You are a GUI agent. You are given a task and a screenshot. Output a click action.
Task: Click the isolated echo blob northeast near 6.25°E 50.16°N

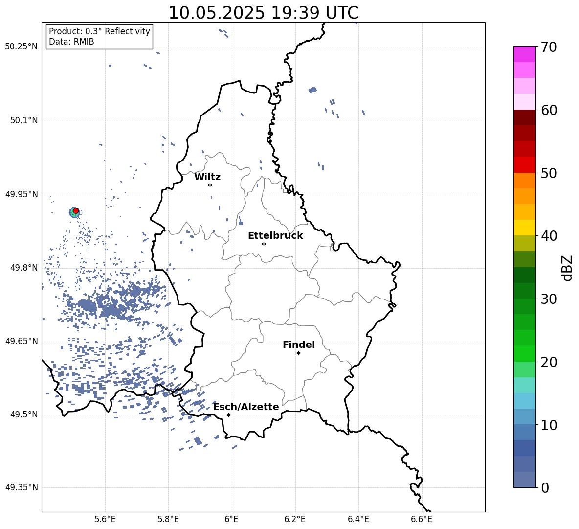(x=313, y=90)
